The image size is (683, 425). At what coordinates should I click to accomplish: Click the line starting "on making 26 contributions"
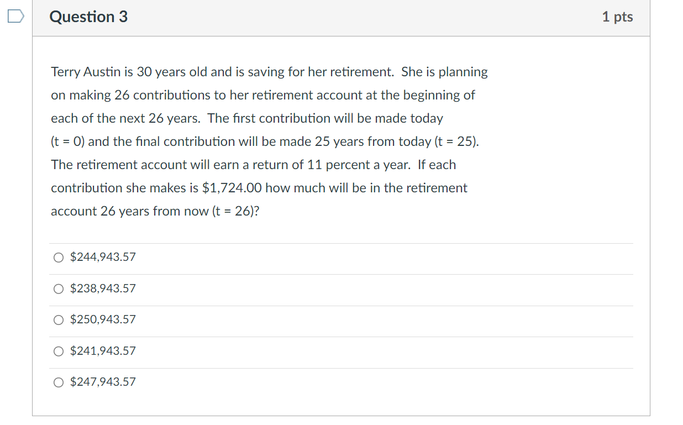(262, 96)
